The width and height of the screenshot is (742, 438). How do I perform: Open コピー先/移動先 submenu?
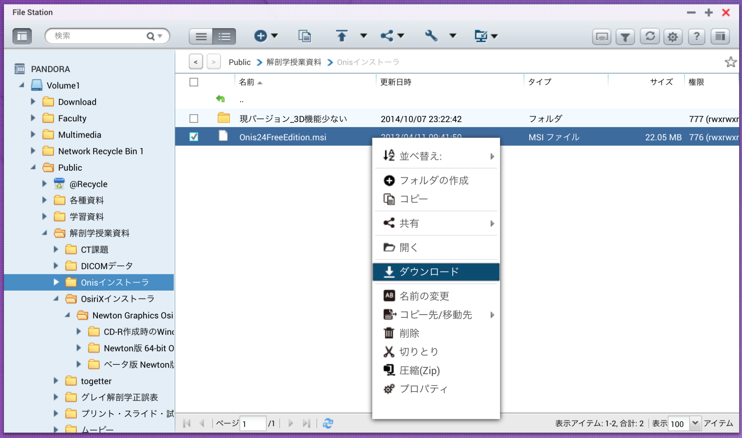(x=436, y=314)
